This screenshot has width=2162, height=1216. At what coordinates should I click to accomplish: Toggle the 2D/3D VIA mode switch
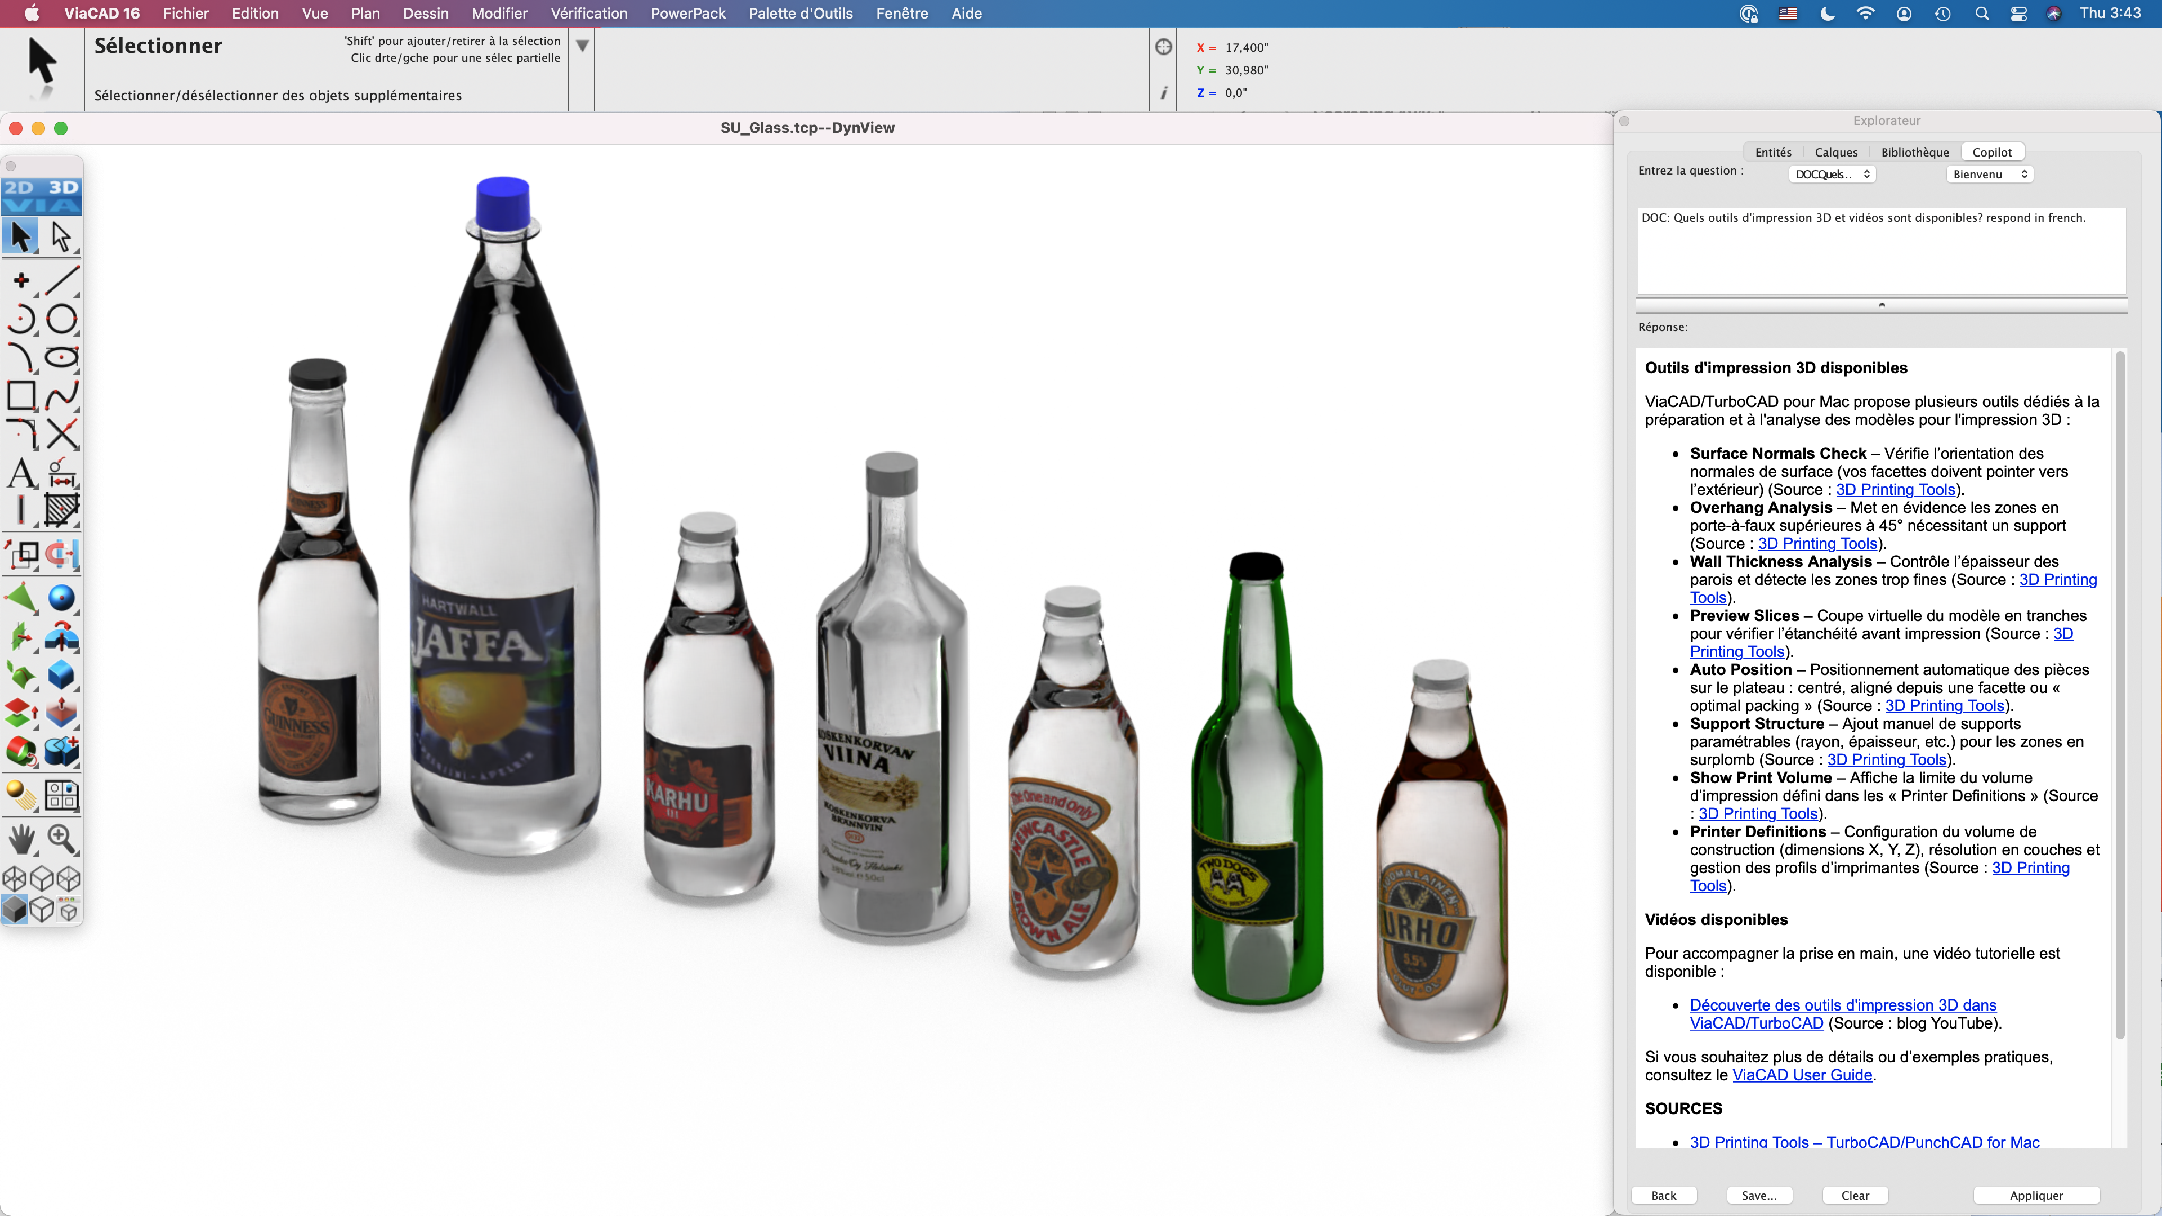coord(41,195)
